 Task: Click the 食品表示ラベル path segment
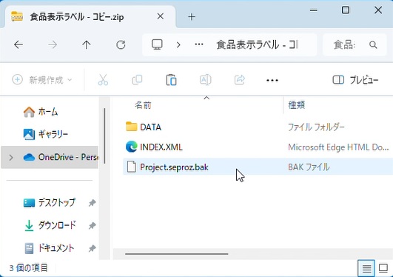[x=257, y=45]
